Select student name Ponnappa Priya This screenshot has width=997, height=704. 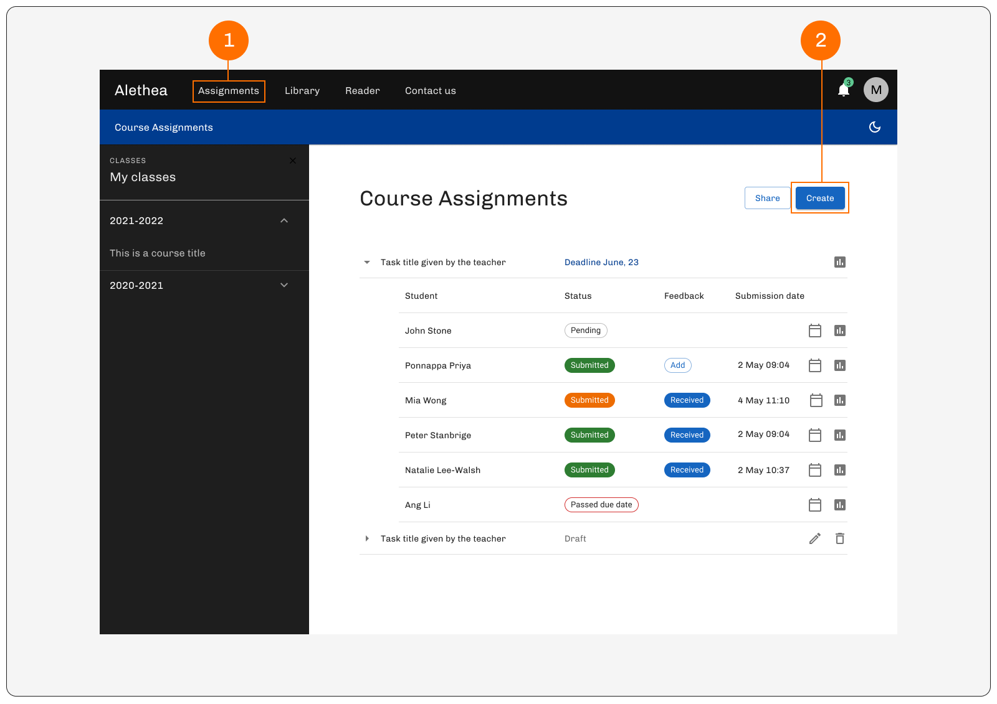pos(438,365)
